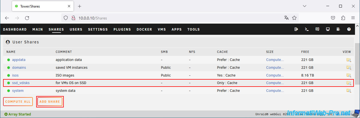Click the COMPUTE ALL button

(18, 102)
